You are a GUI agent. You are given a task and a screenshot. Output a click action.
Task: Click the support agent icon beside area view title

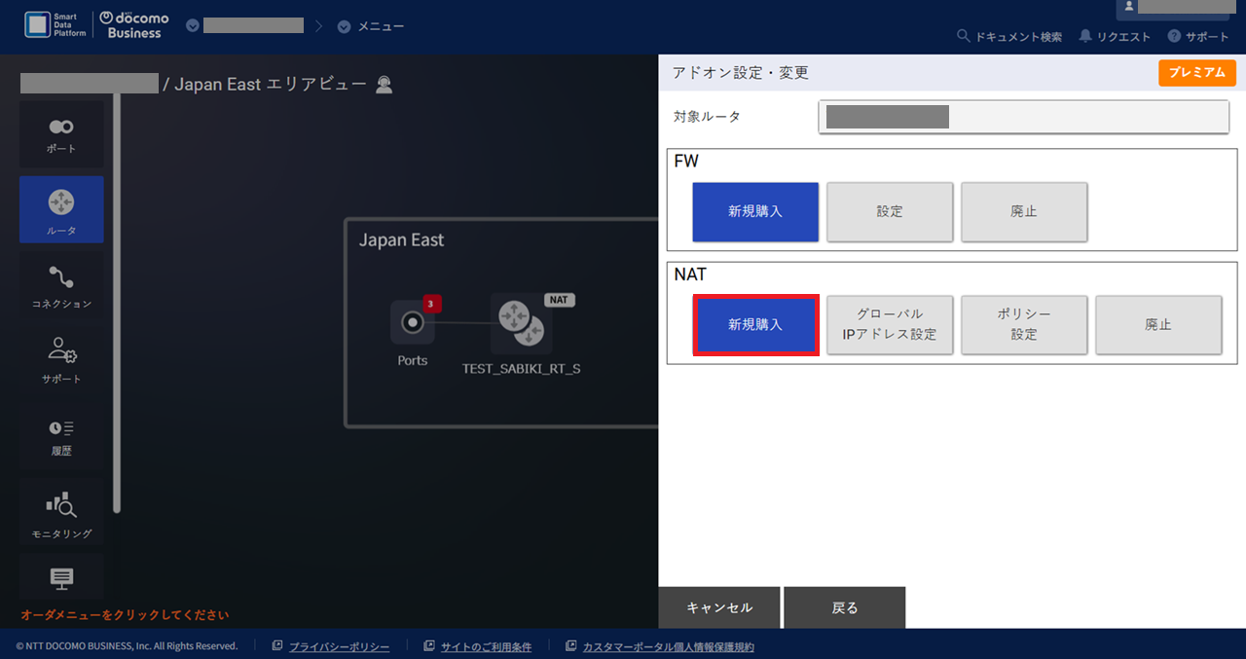point(385,85)
